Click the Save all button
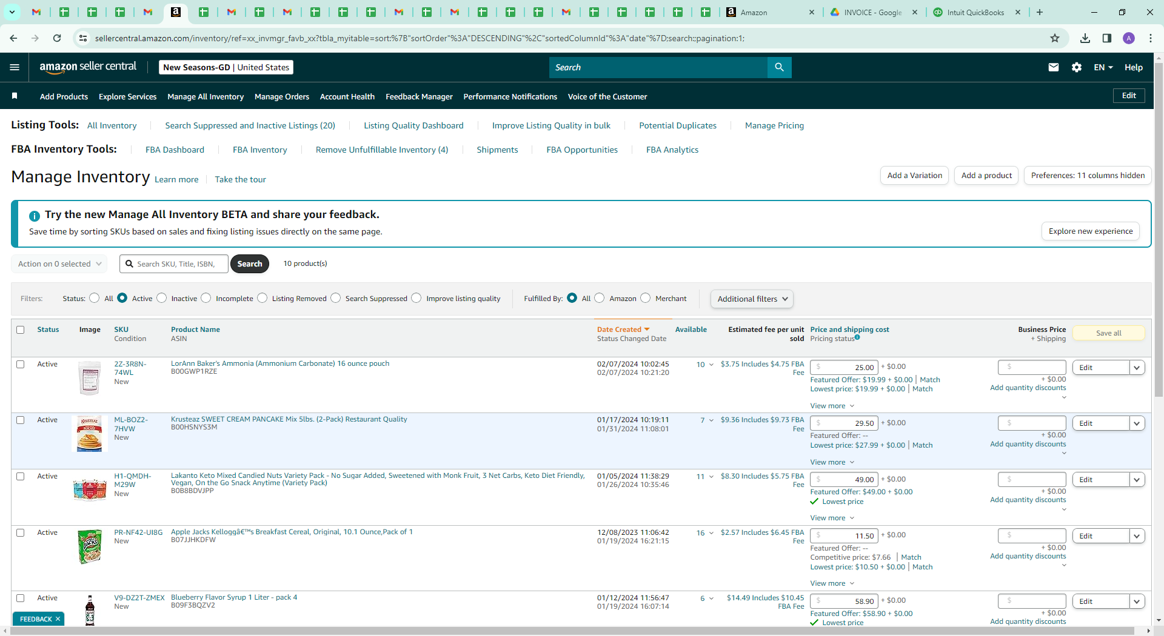Screen dimensions: 1164x636 [1109, 333]
